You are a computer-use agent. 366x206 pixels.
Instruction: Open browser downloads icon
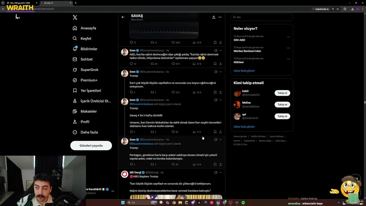click(x=352, y=9)
